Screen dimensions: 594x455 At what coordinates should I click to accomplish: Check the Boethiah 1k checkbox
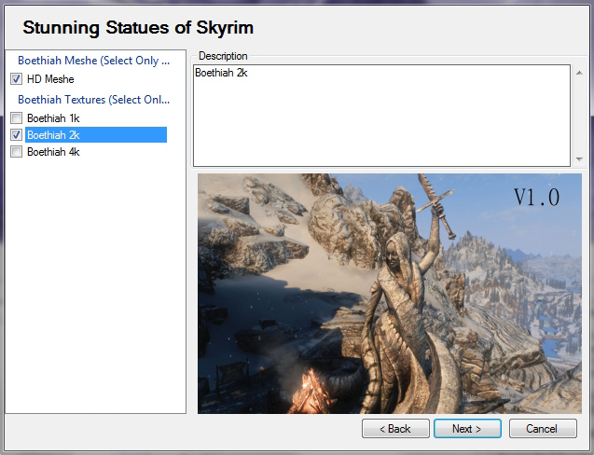click(x=16, y=118)
